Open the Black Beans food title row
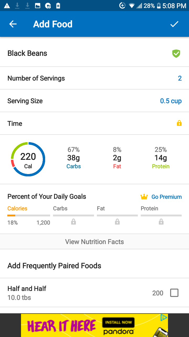The width and height of the screenshot is (189, 337). click(x=94, y=53)
